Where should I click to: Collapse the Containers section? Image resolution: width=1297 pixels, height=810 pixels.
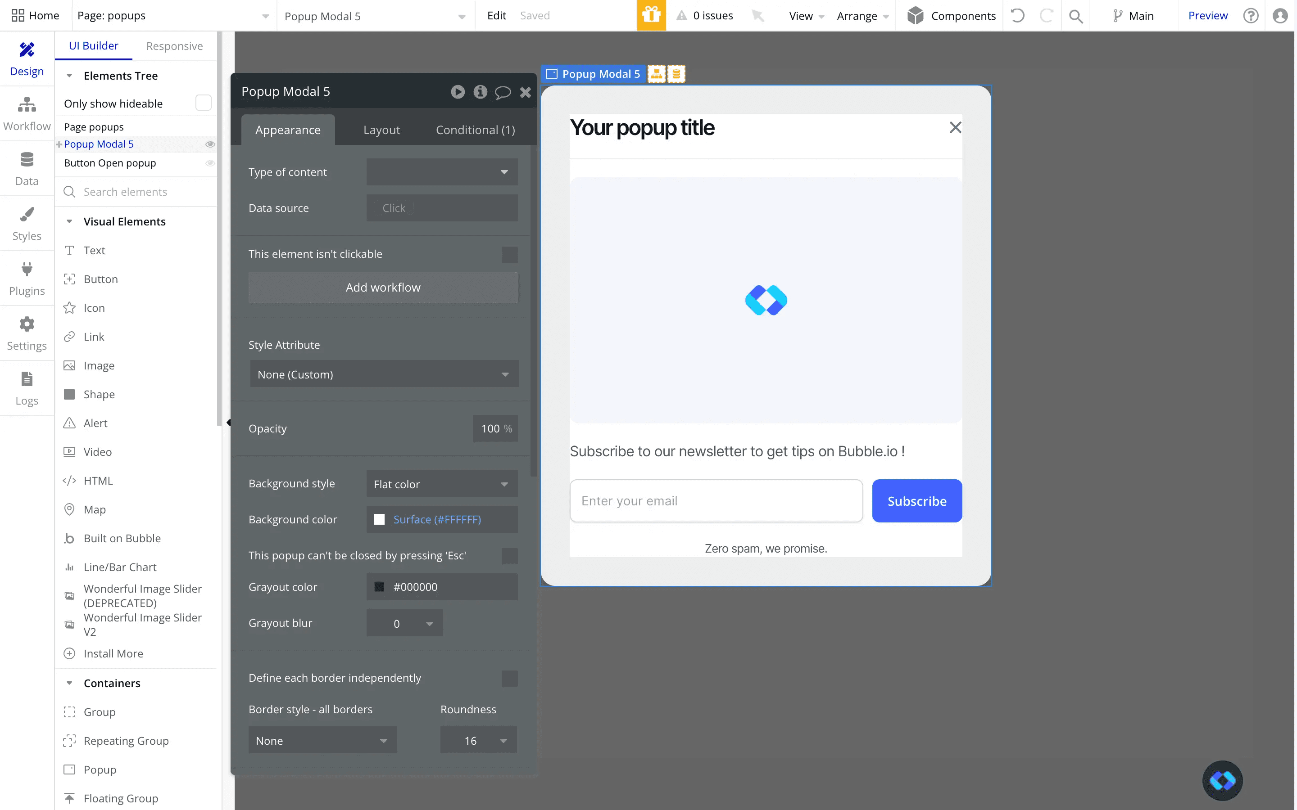point(70,683)
